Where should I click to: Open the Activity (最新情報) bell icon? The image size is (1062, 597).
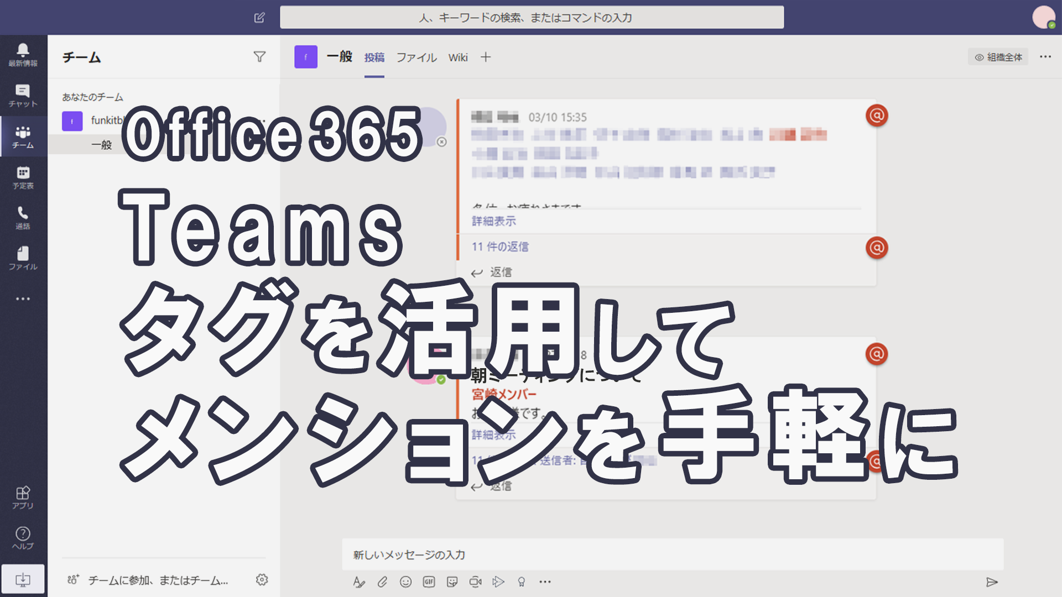[x=23, y=55]
